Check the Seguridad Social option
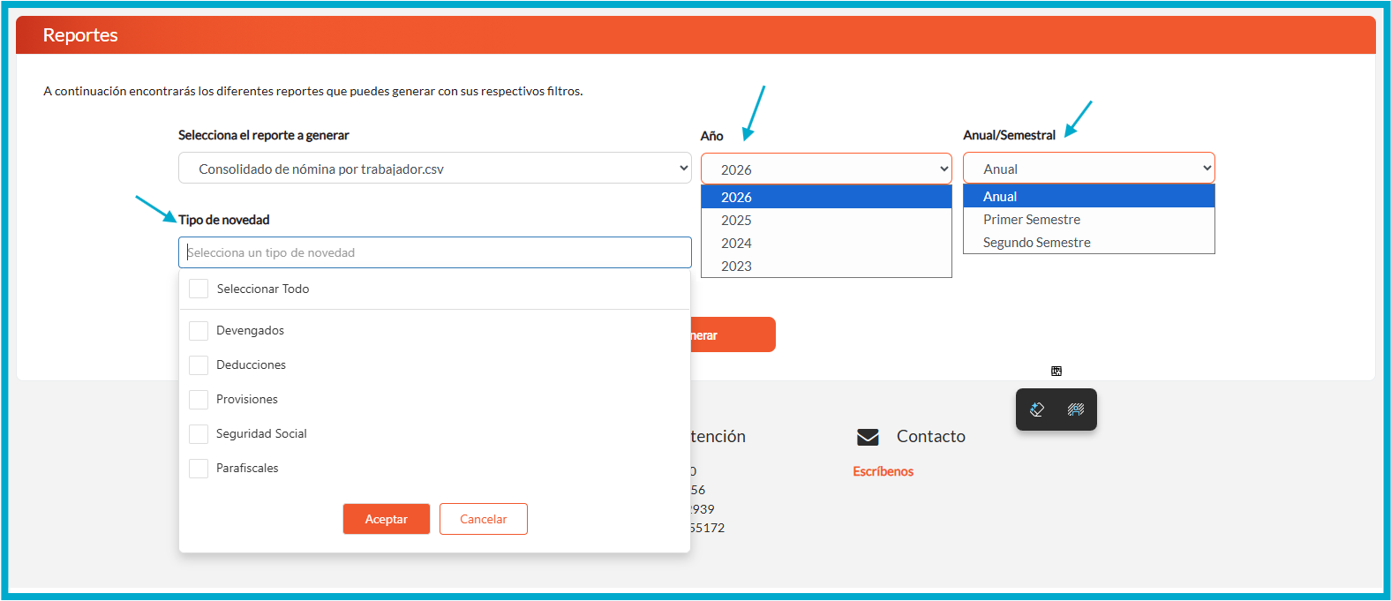 click(x=199, y=433)
